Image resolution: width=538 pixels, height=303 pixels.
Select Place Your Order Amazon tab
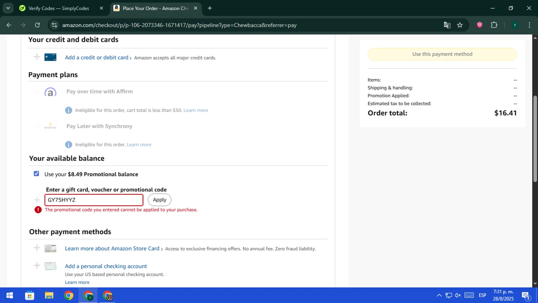(x=156, y=8)
